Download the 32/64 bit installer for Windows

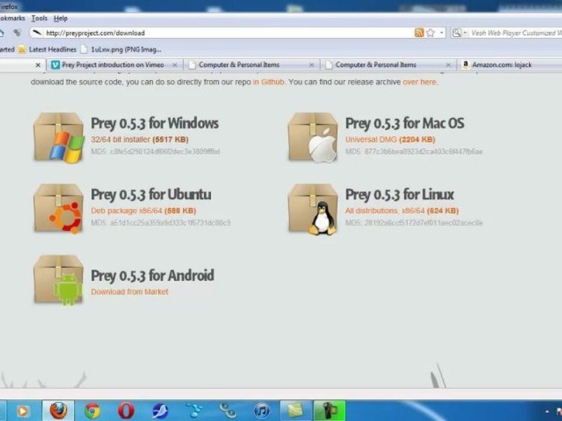(140, 140)
